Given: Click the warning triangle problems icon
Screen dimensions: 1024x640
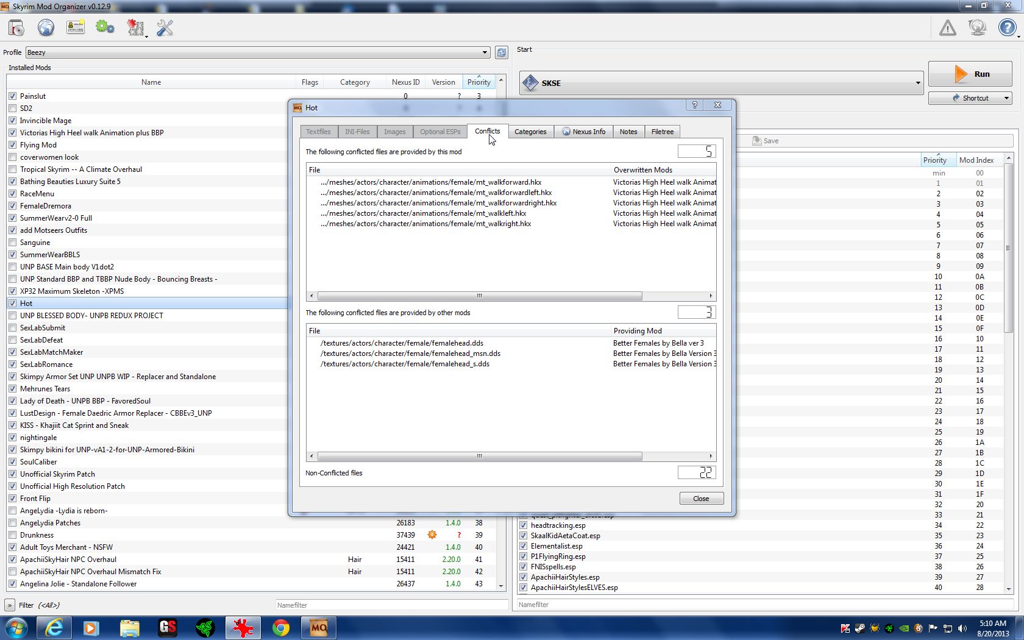Looking at the screenshot, I should [x=947, y=28].
